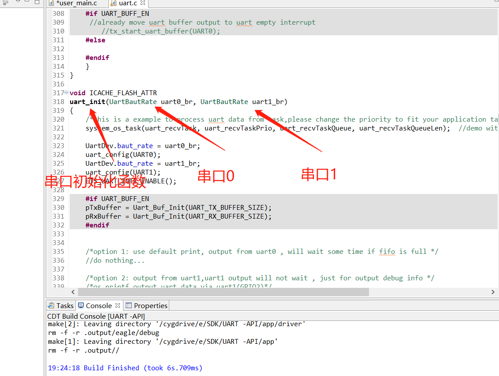The width and height of the screenshot is (499, 376).
Task: Maximize the left side panel
Action: [x=37, y=2]
